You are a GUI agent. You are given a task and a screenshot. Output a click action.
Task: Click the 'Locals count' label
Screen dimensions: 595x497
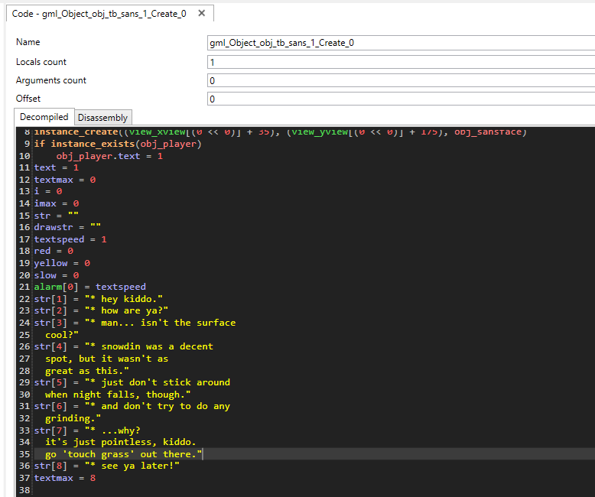tap(41, 62)
